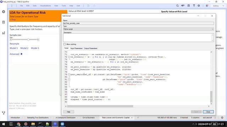Open the Notepad++ taskbar icon
Screen dimensions: 227x127
[48, 124]
